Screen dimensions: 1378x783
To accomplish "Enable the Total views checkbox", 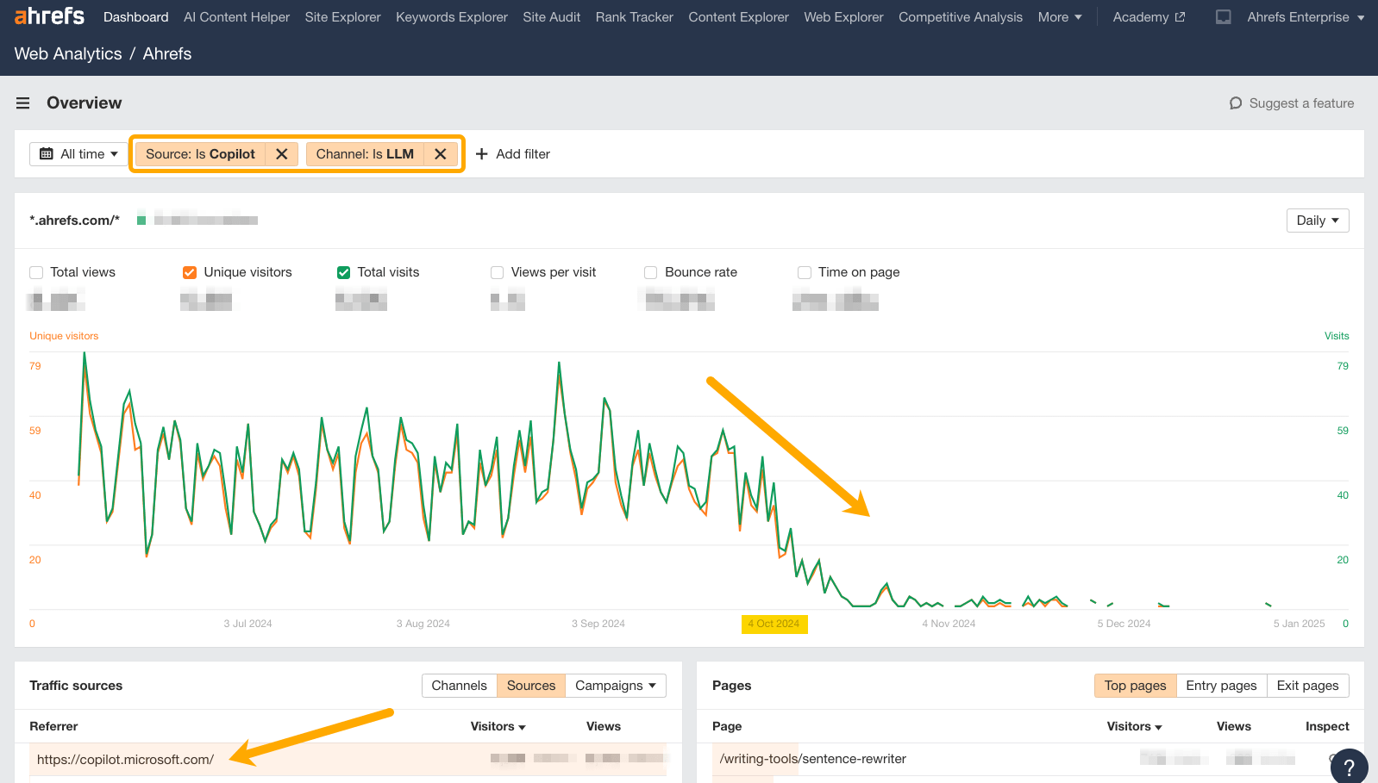I will click(x=36, y=272).
